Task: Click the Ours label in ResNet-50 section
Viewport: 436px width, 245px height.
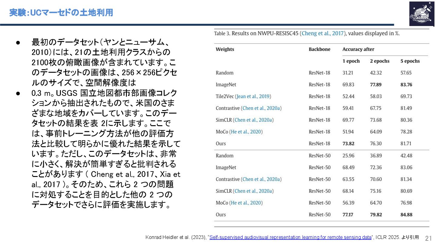Action: 221,215
